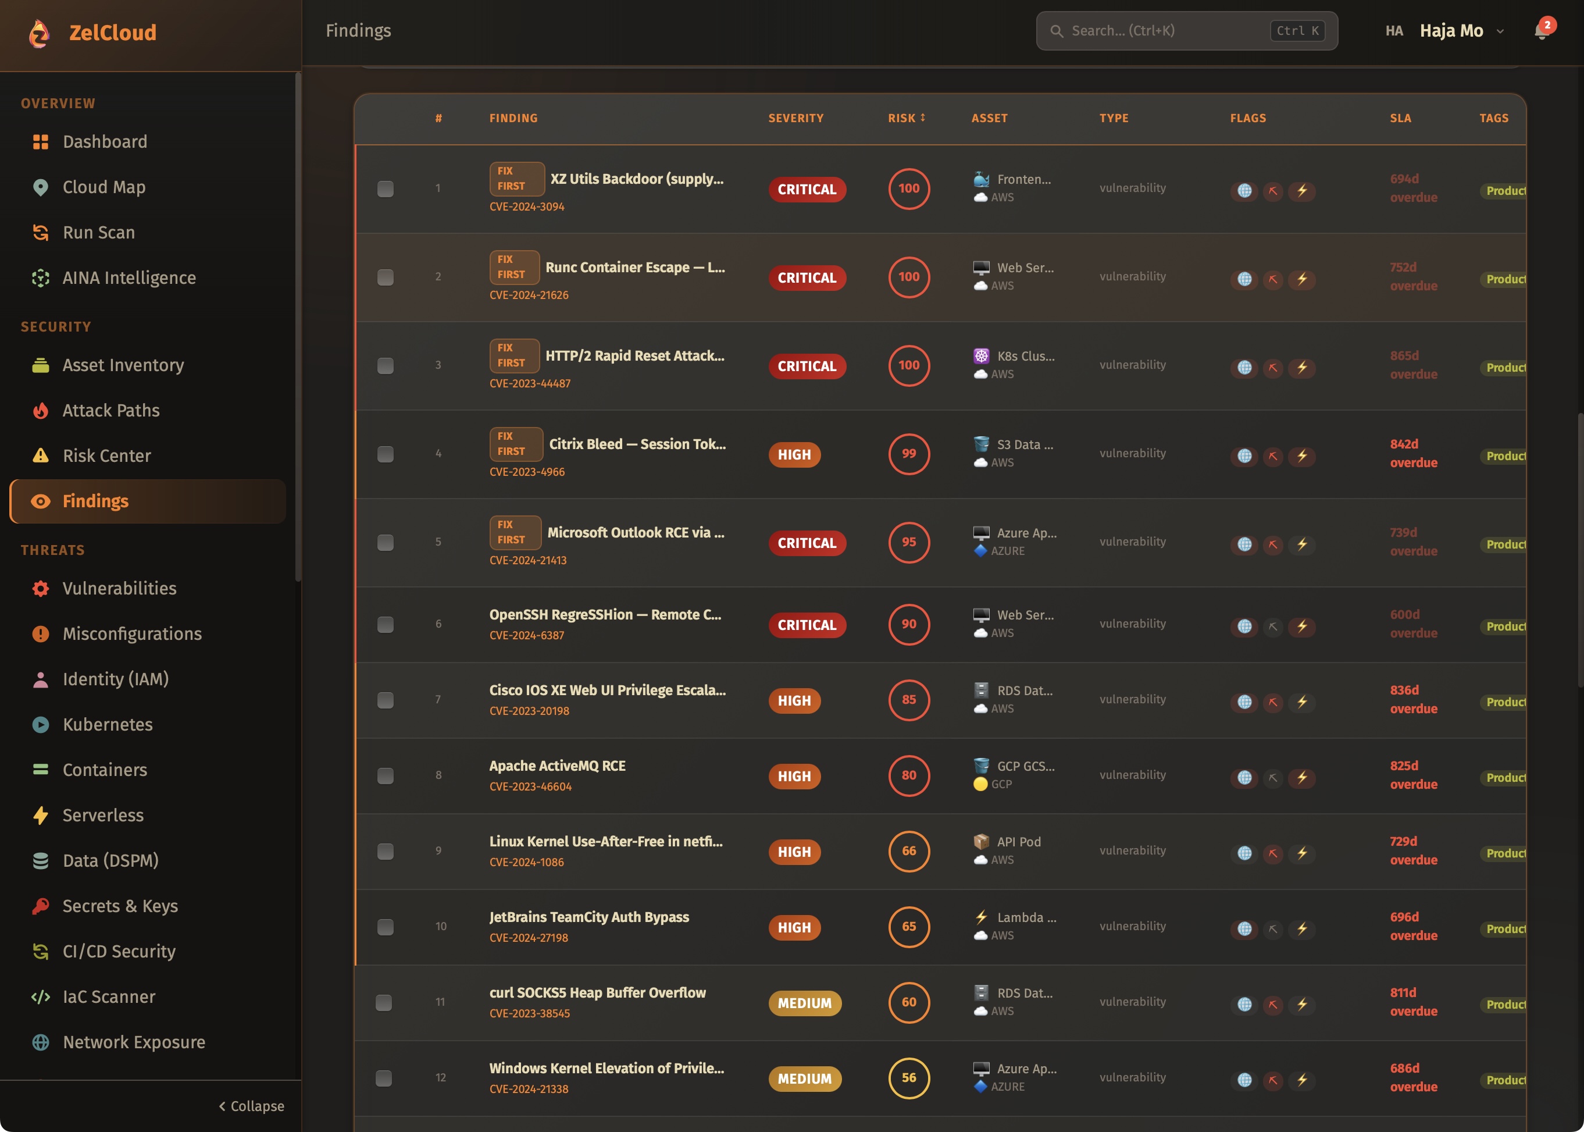Click the Kubernetes sidebar icon

coord(41,724)
